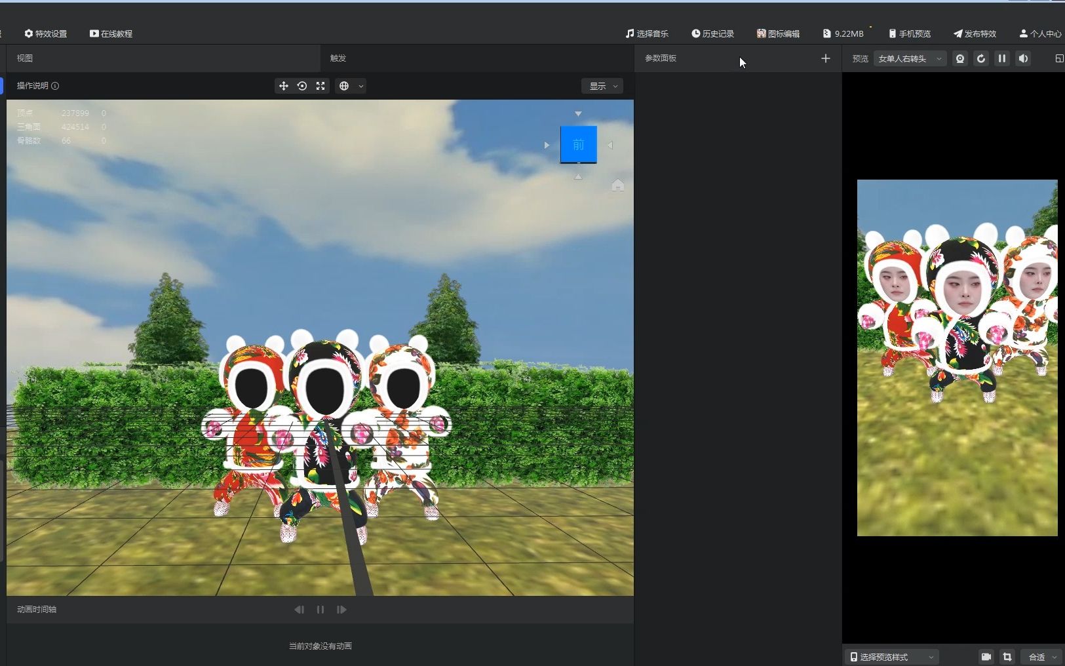Viewport: 1065px width, 666px height.
Task: Rotate the view using the bottom cube arrow
Action: 578,176
